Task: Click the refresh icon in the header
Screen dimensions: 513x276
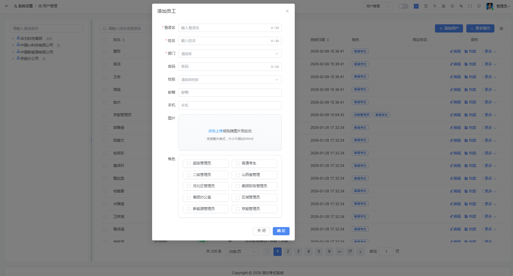Action: click(x=479, y=6)
